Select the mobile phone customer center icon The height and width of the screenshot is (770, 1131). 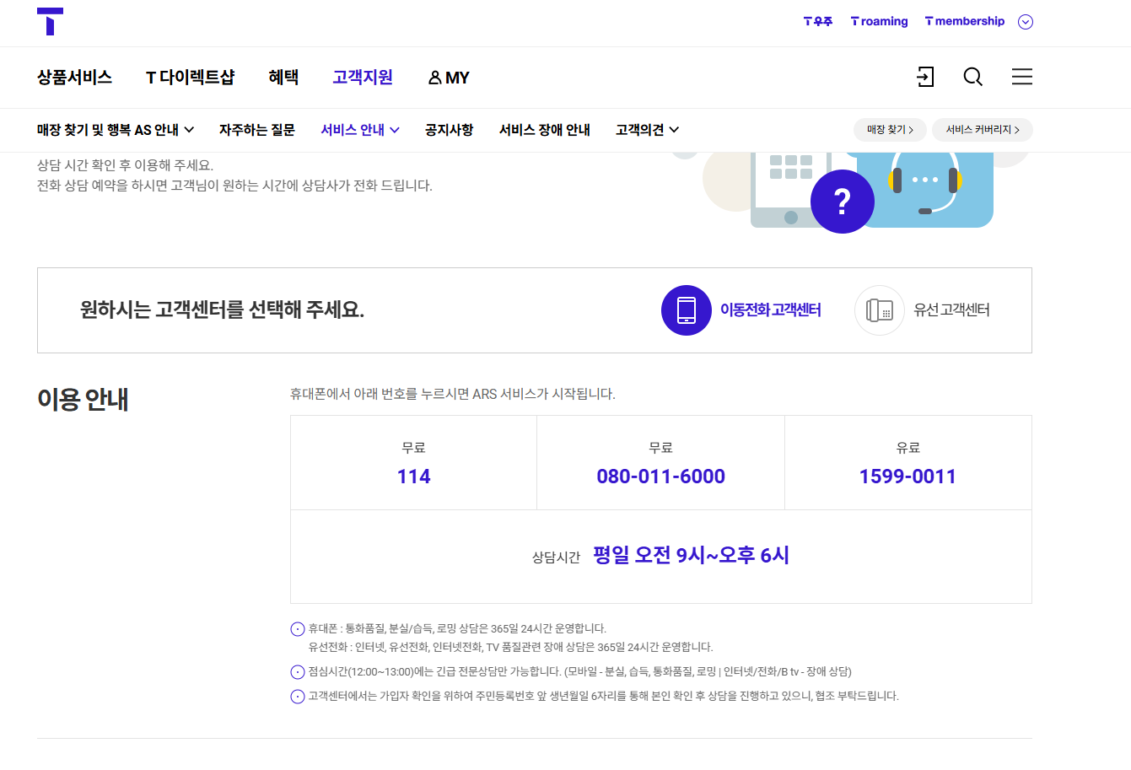(687, 310)
